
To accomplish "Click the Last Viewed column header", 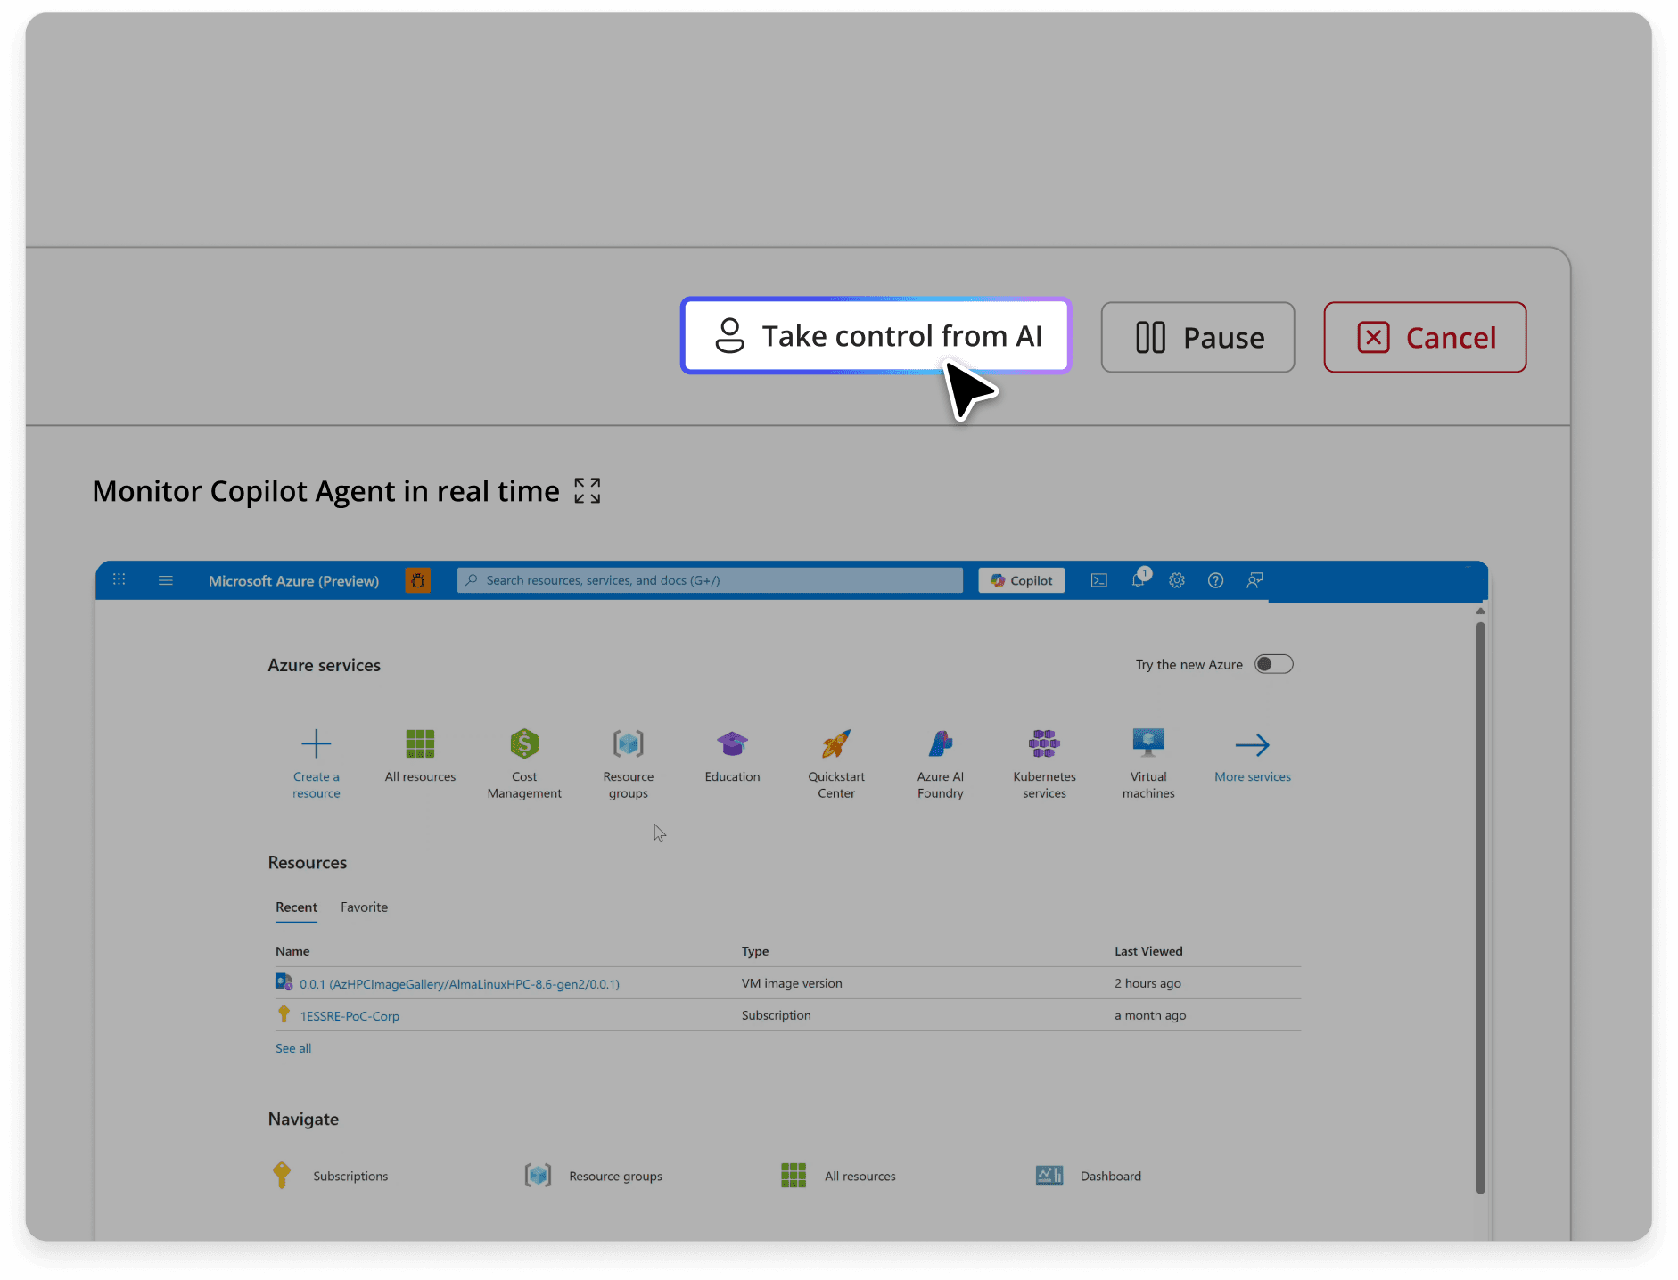I will (1148, 951).
